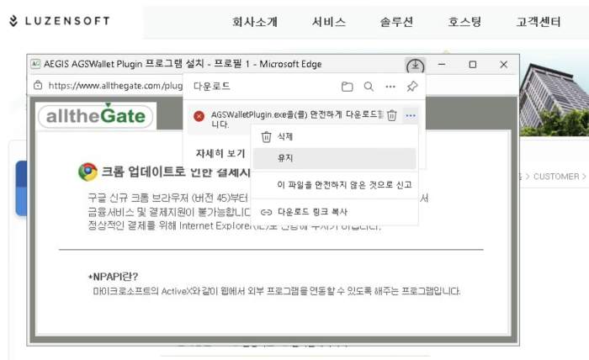Click the site info lock icon

[x=38, y=86]
